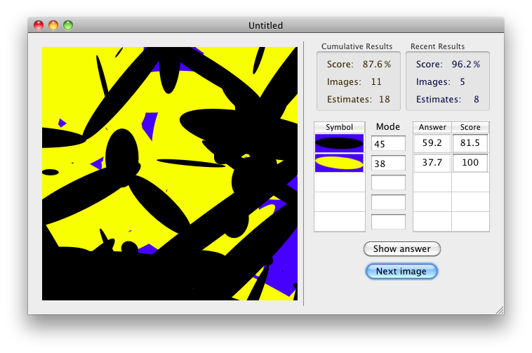Click the Answer column header
Viewport: 532px width, 353px height.
pyautogui.click(x=432, y=127)
